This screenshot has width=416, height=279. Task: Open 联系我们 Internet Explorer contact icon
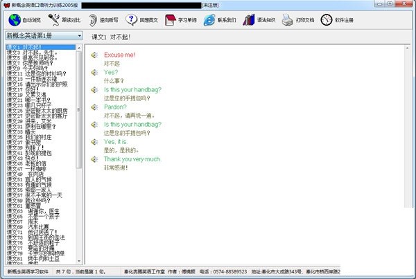tap(209, 20)
